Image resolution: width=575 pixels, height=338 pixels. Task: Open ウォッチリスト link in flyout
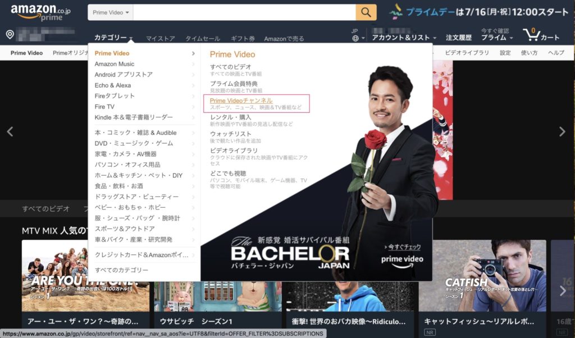230,134
